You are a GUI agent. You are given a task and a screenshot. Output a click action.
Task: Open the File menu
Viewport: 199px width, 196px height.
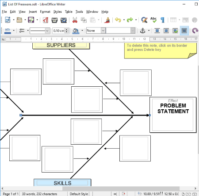(4, 12)
